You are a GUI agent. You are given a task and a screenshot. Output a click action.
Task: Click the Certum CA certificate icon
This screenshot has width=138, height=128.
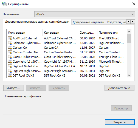coord(10,48)
